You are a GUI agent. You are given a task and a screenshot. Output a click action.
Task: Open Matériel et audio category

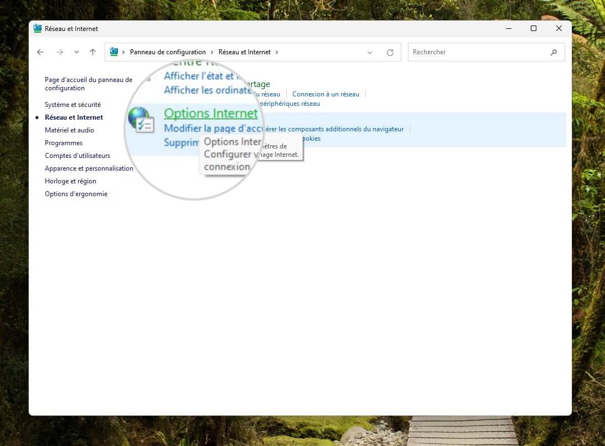tap(69, 130)
